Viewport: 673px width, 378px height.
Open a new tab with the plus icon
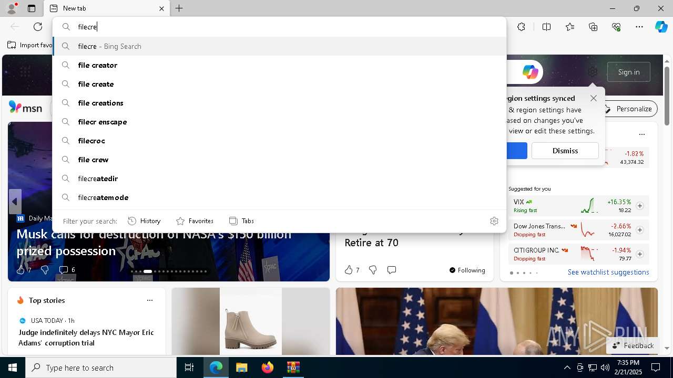click(179, 8)
